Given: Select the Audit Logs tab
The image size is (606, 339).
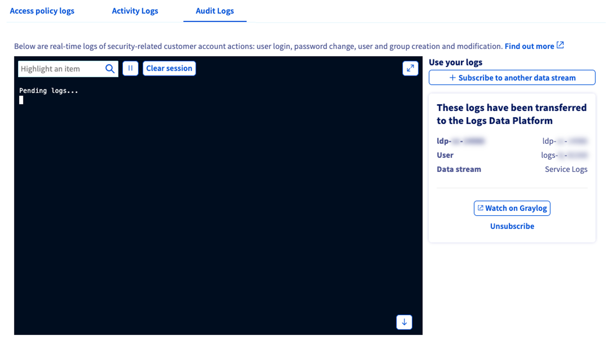Looking at the screenshot, I should pyautogui.click(x=215, y=11).
